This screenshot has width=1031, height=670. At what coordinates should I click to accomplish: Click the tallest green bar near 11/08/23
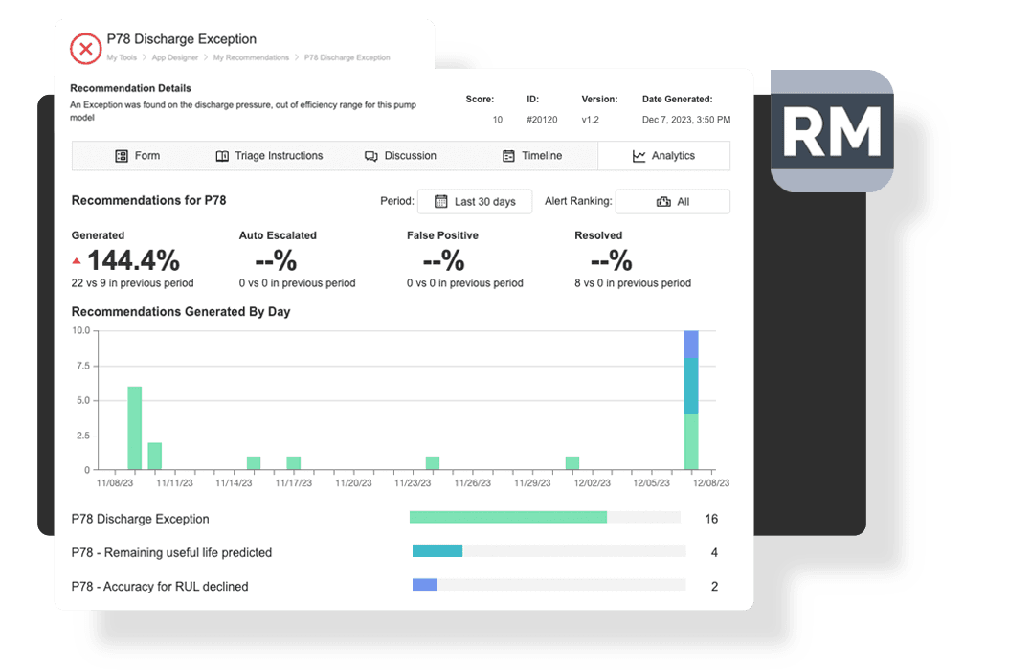pyautogui.click(x=135, y=428)
